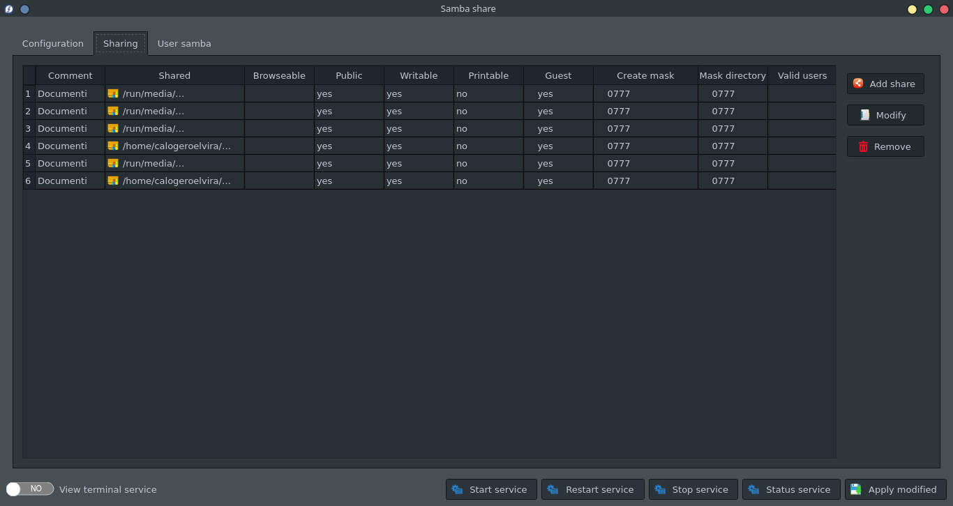The image size is (953, 506).
Task: Select row number 1 header
Action: [29, 93]
